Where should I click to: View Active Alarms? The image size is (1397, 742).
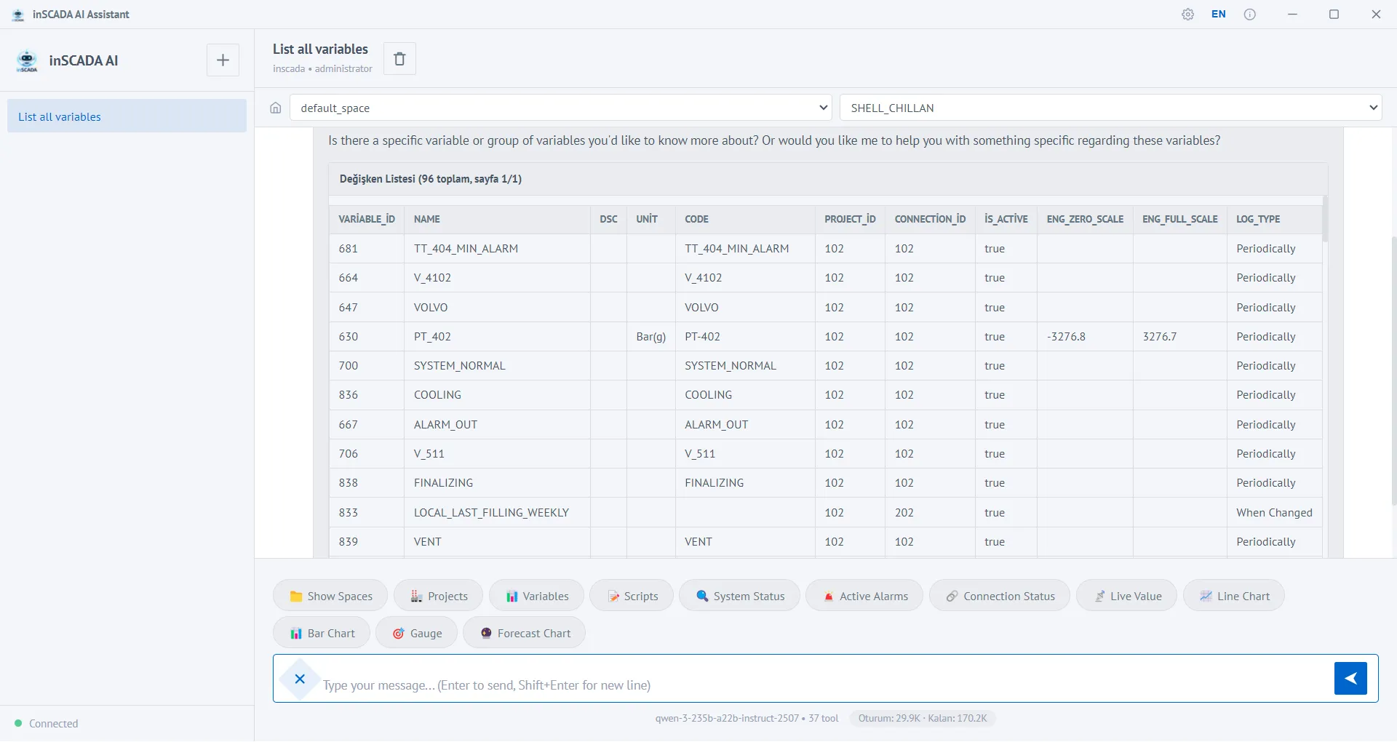864,595
